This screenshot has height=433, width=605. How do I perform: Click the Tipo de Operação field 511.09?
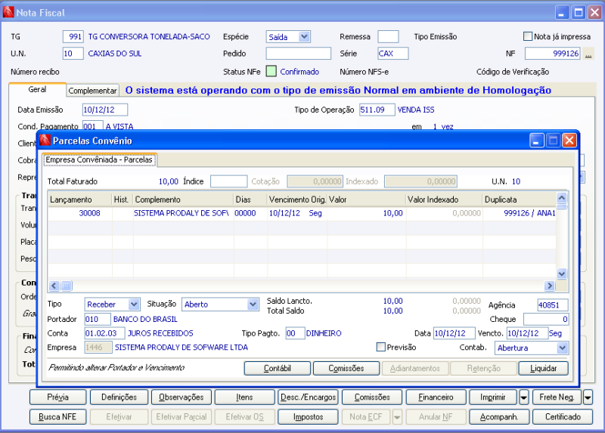pos(377,110)
